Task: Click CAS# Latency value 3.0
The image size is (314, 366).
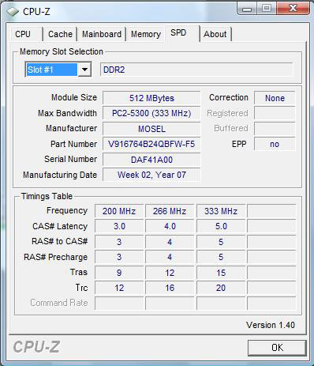Action: pyautogui.click(x=119, y=226)
